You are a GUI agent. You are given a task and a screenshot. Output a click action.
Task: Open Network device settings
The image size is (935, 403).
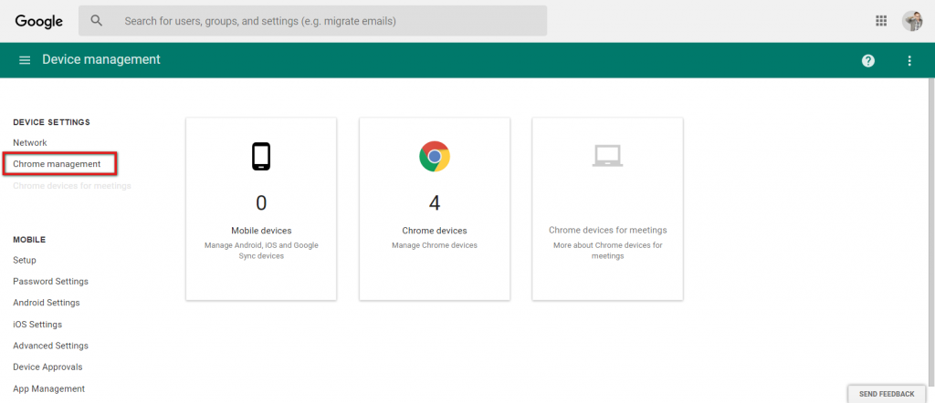[x=30, y=143]
